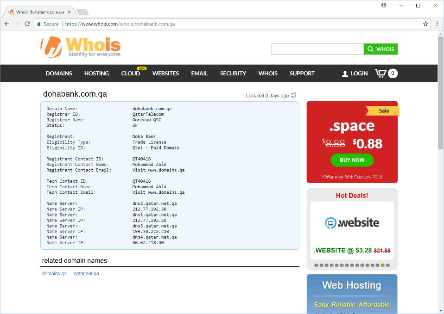Click the Web Hosting banner
The image size is (444, 314).
point(352,294)
